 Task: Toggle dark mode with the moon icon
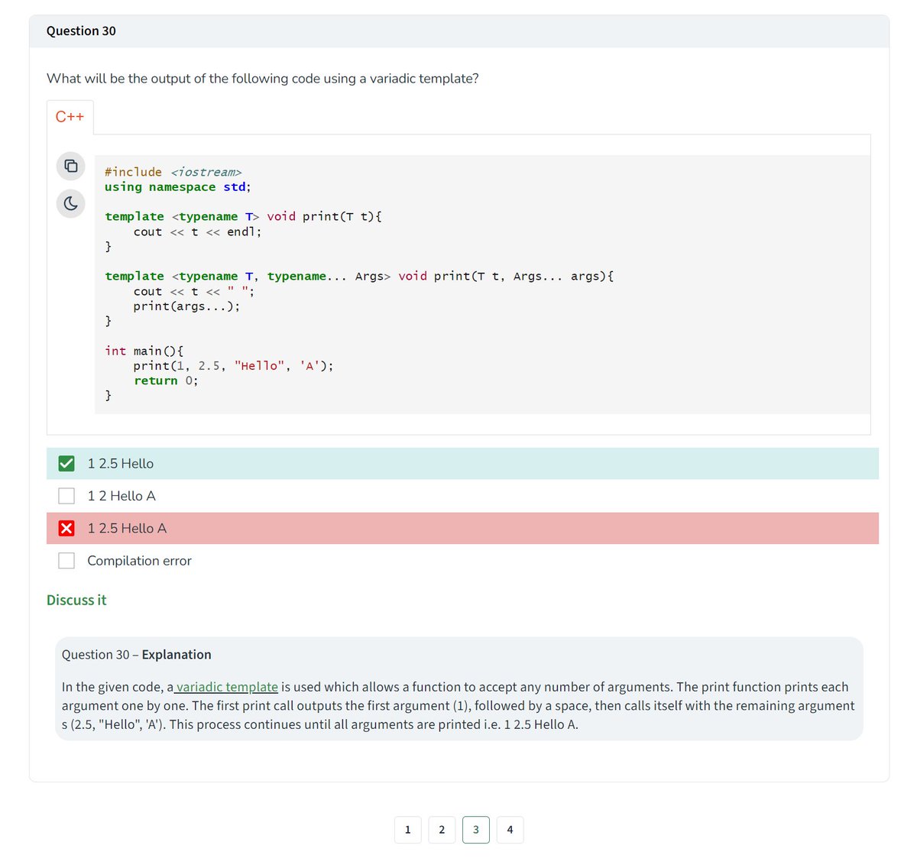70,203
